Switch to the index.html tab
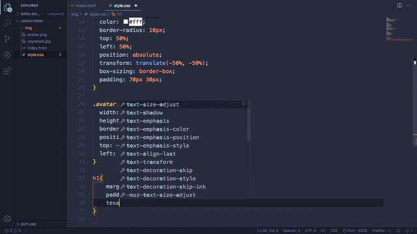The height and width of the screenshot is (234, 417). (83, 6)
